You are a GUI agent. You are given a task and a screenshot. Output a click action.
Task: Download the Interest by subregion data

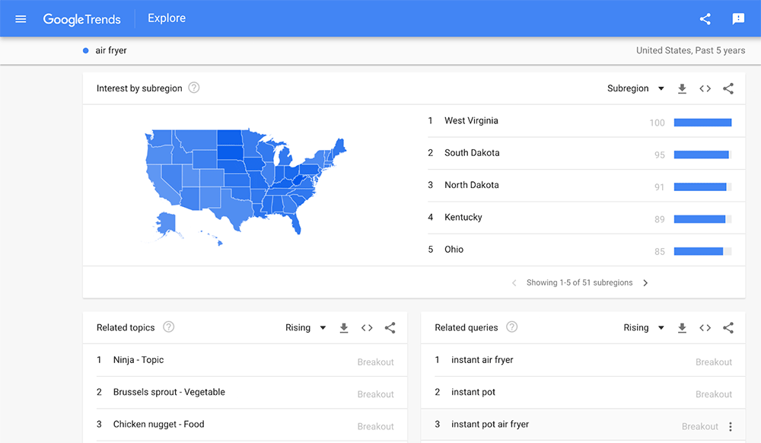(683, 89)
